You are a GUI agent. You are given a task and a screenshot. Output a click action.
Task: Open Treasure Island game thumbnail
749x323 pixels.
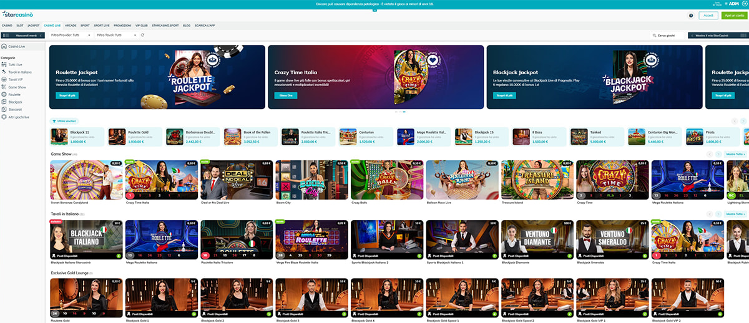coord(537,180)
